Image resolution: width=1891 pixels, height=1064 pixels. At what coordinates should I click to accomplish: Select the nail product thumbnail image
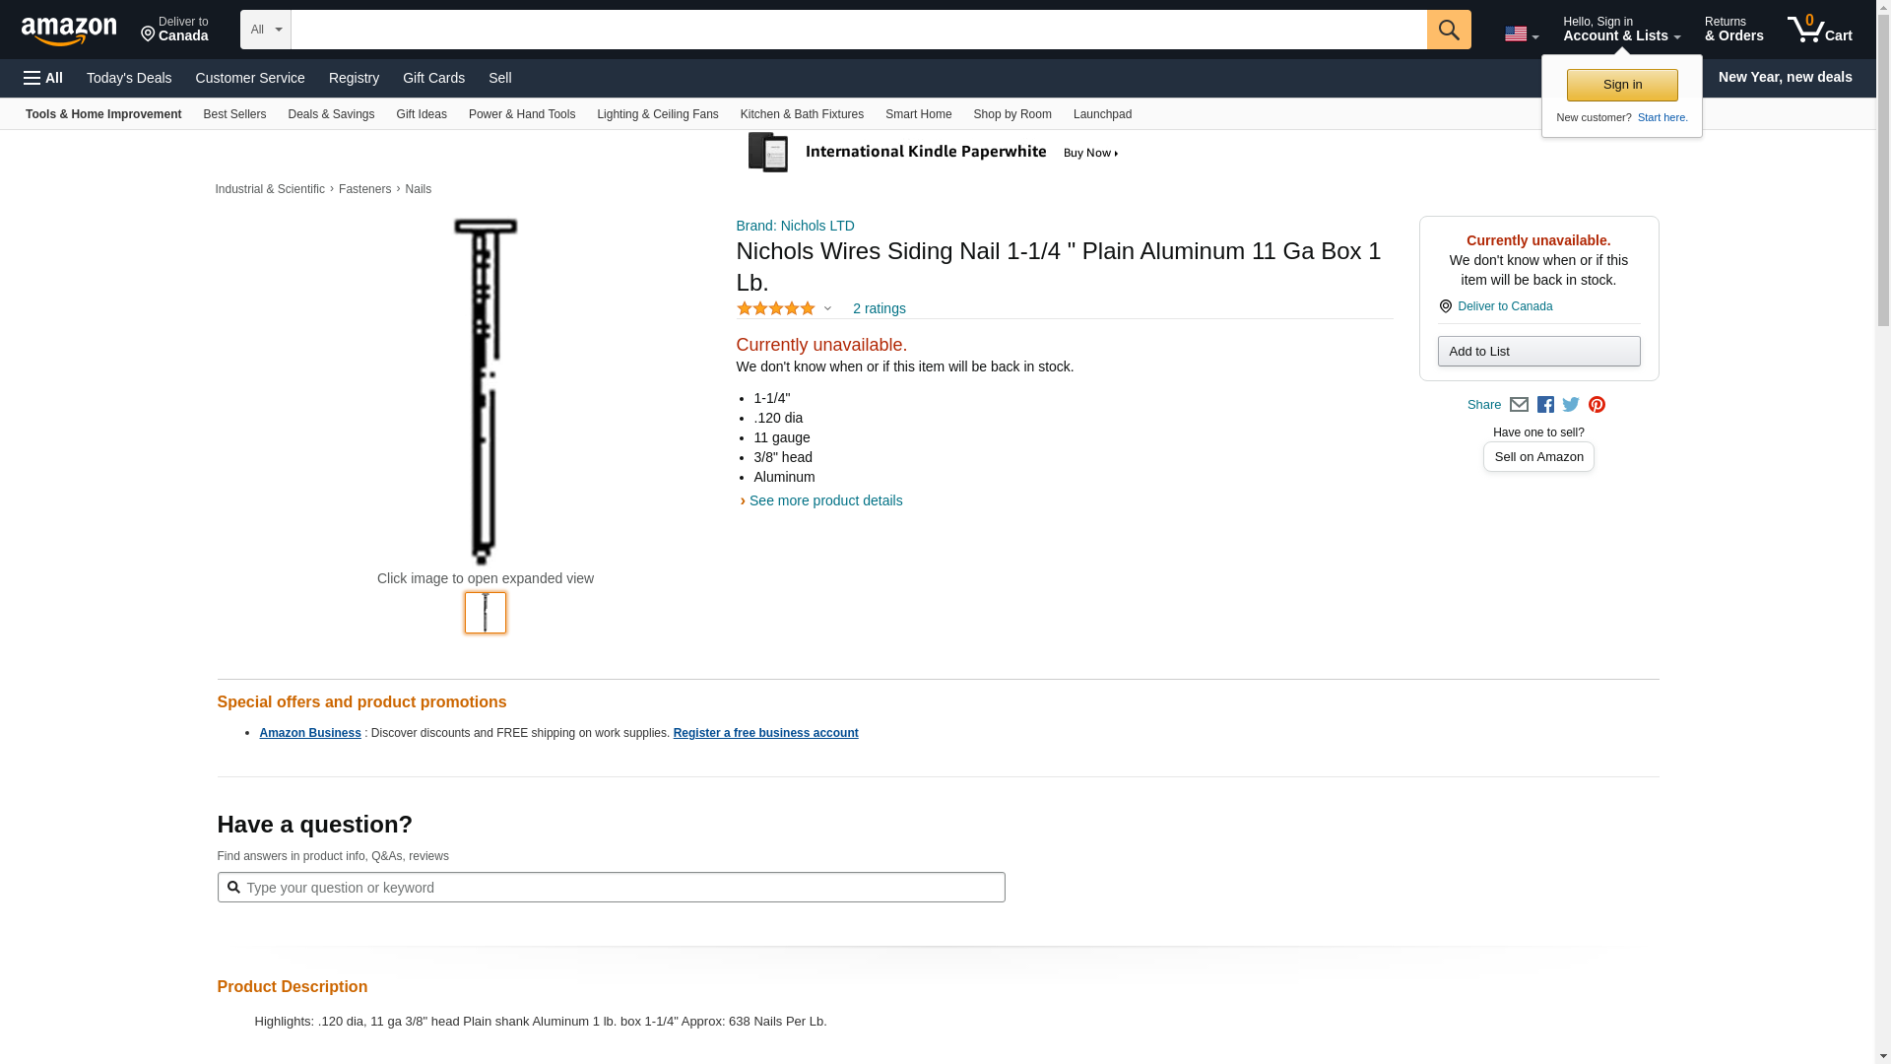[486, 613]
